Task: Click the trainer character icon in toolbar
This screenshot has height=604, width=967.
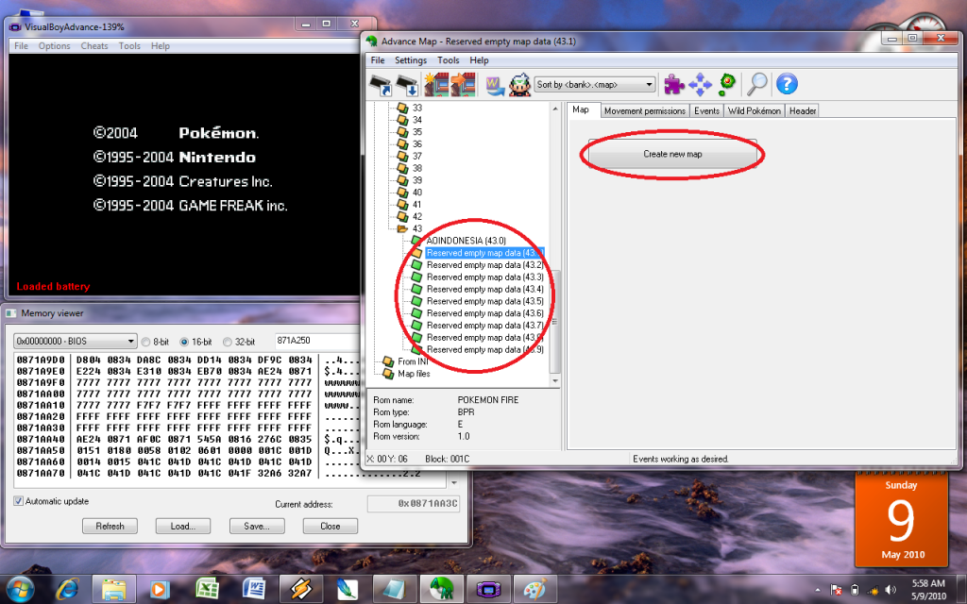Action: (x=520, y=84)
